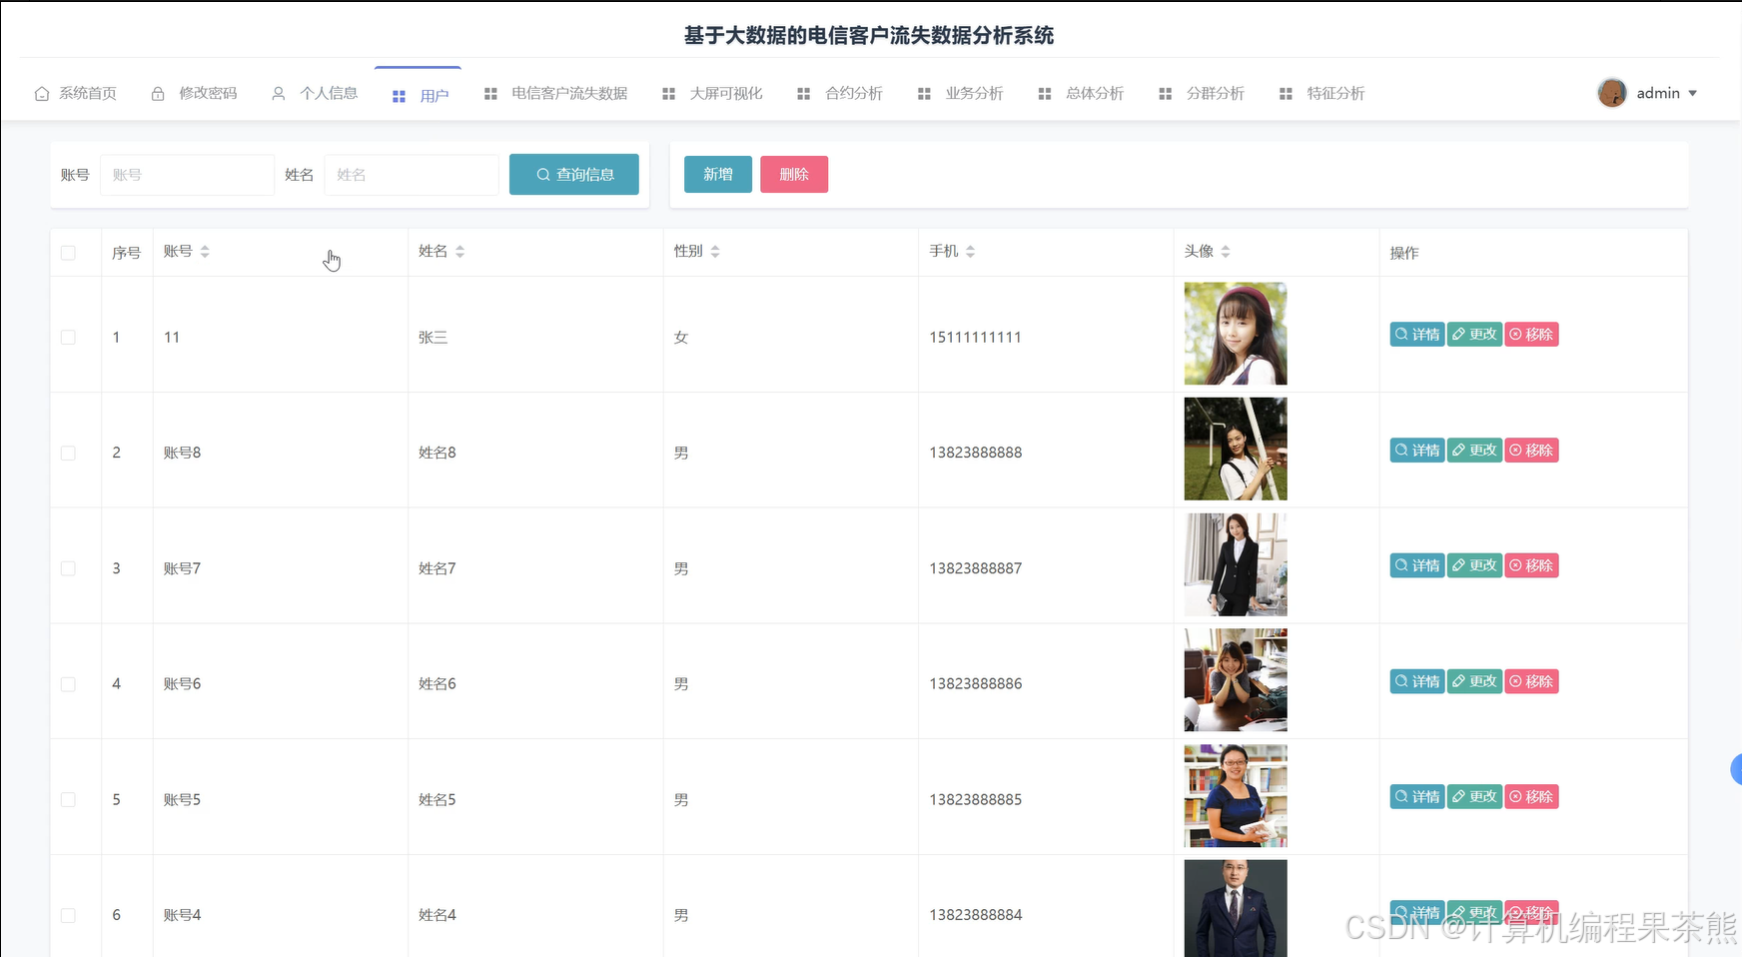Click 移除 for 账号7
Viewport: 1742px width, 957px height.
click(x=1532, y=565)
